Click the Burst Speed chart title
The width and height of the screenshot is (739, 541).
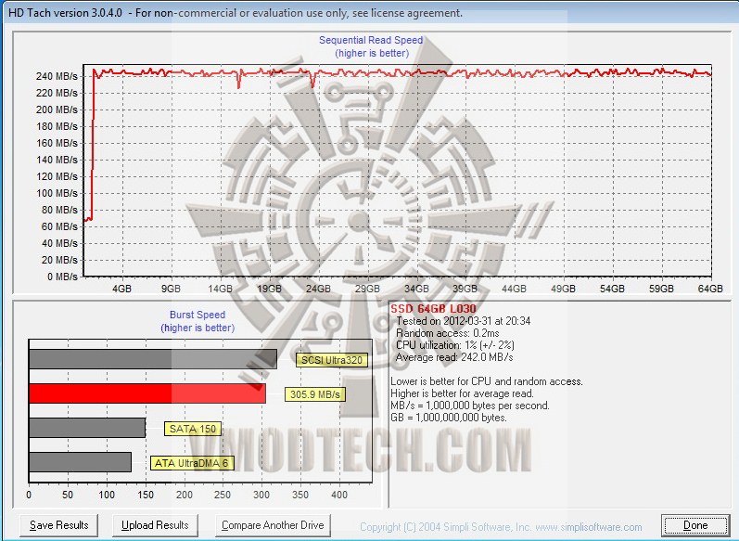197,315
